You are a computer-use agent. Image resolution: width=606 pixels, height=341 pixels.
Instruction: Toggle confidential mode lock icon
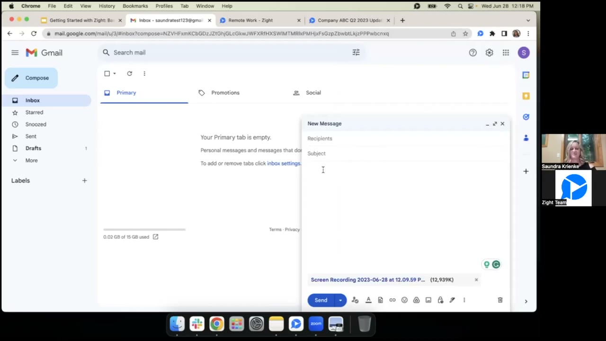[x=440, y=300]
